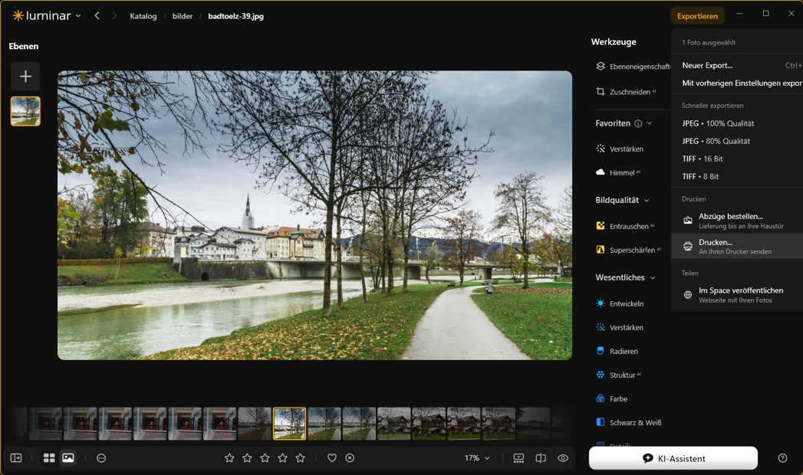Open Verstärken tool under Favoriten
The height and width of the screenshot is (475, 803).
tap(620, 149)
